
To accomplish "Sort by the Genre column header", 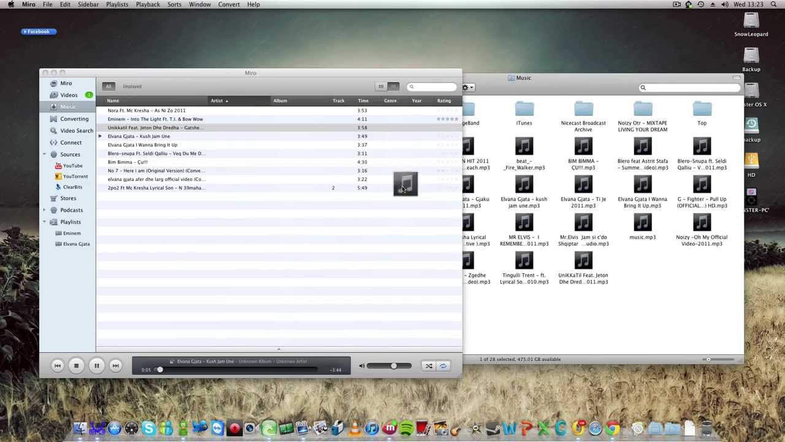I will tap(390, 101).
